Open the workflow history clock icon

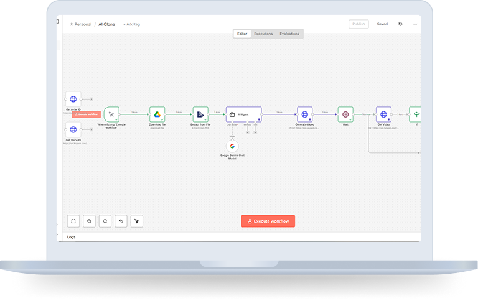point(400,24)
